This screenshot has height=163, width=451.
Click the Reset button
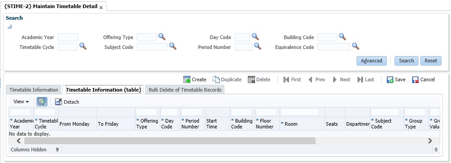click(431, 61)
